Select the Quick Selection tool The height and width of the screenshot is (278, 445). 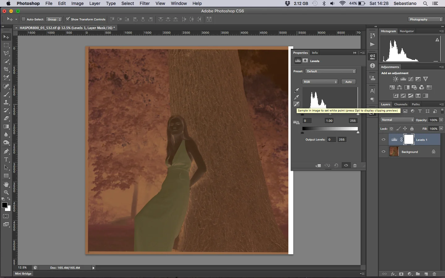tap(6, 61)
